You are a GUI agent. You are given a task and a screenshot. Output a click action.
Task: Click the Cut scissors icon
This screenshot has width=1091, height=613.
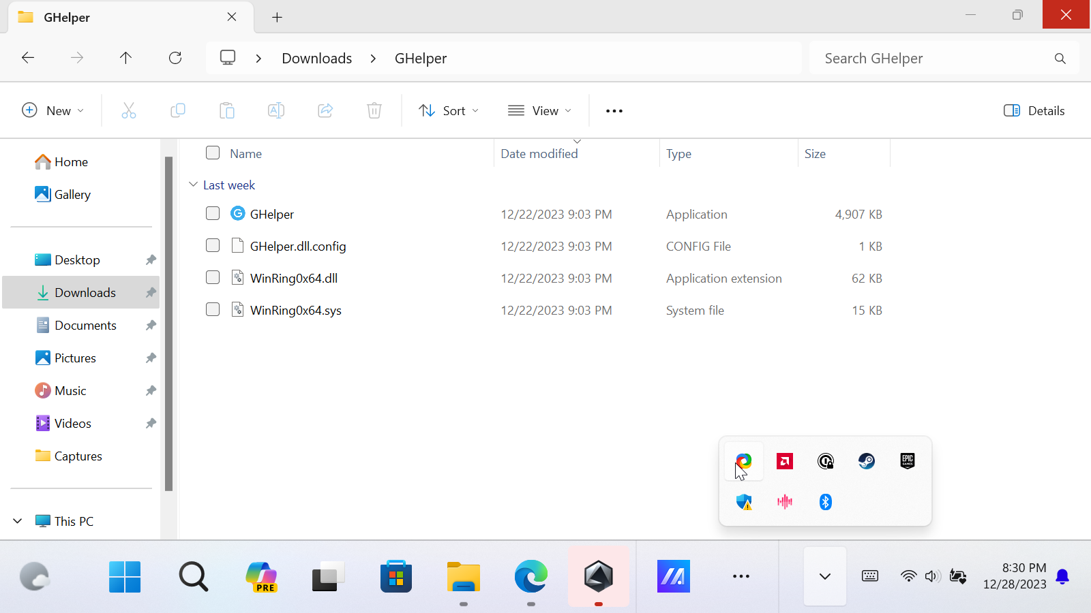[128, 110]
